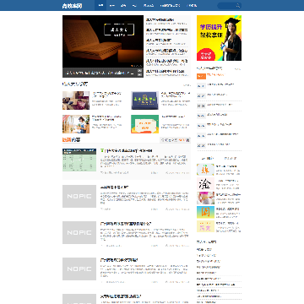
Task: Click the filter buttons beside article list heading
Action: [175, 140]
